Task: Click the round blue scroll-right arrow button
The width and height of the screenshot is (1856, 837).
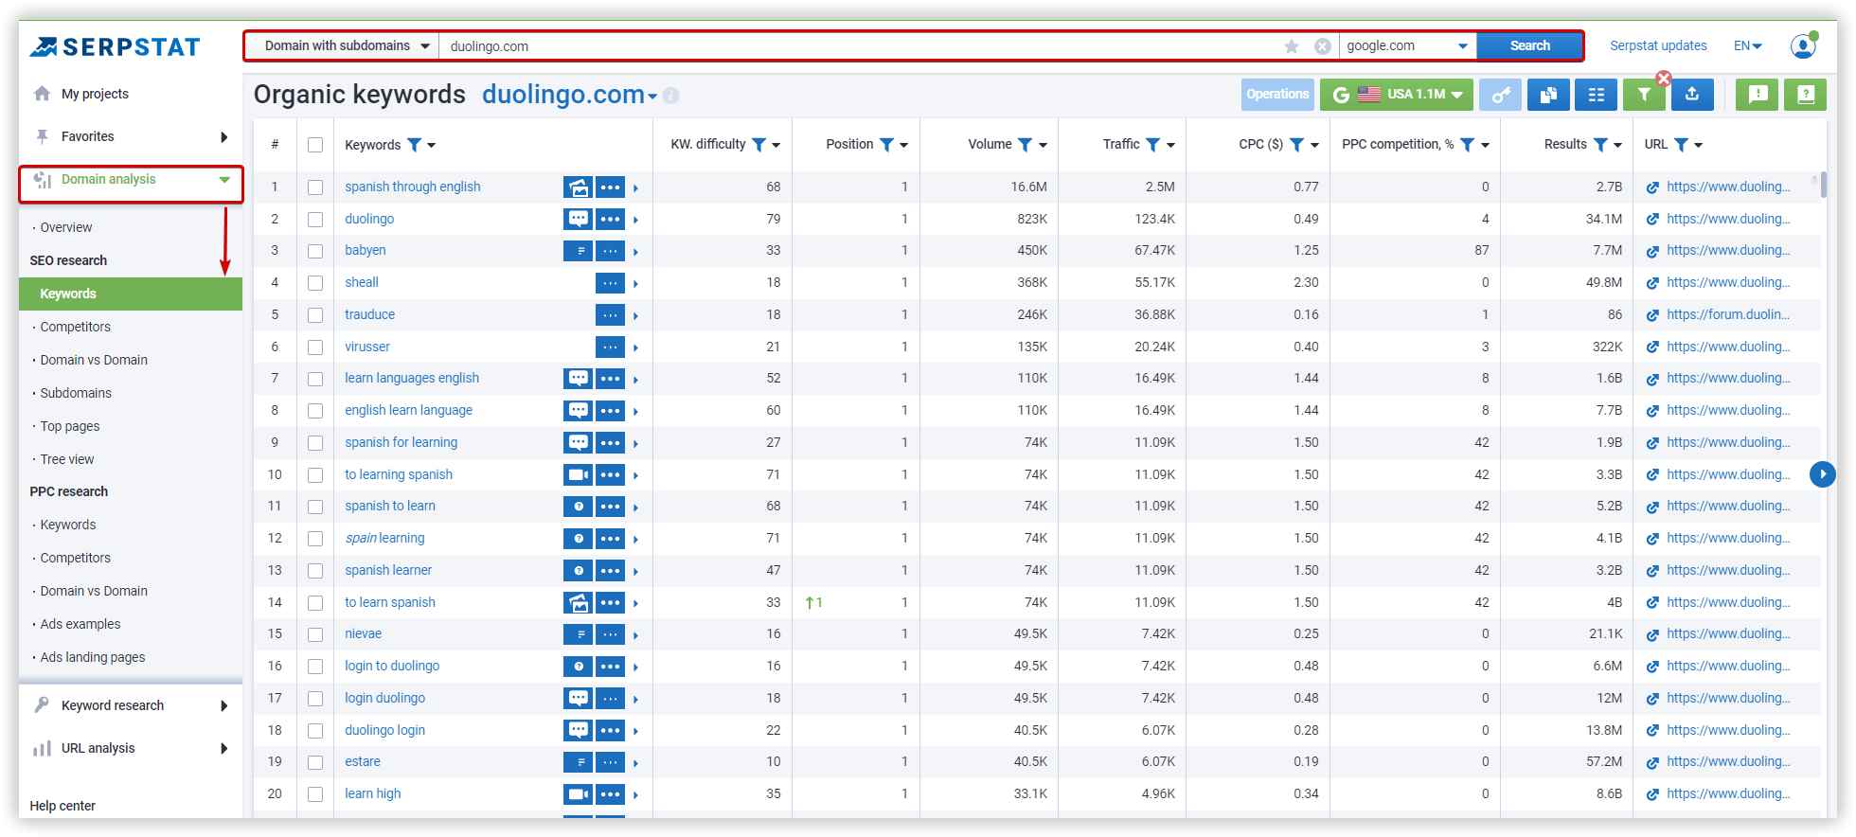Action: click(x=1823, y=473)
